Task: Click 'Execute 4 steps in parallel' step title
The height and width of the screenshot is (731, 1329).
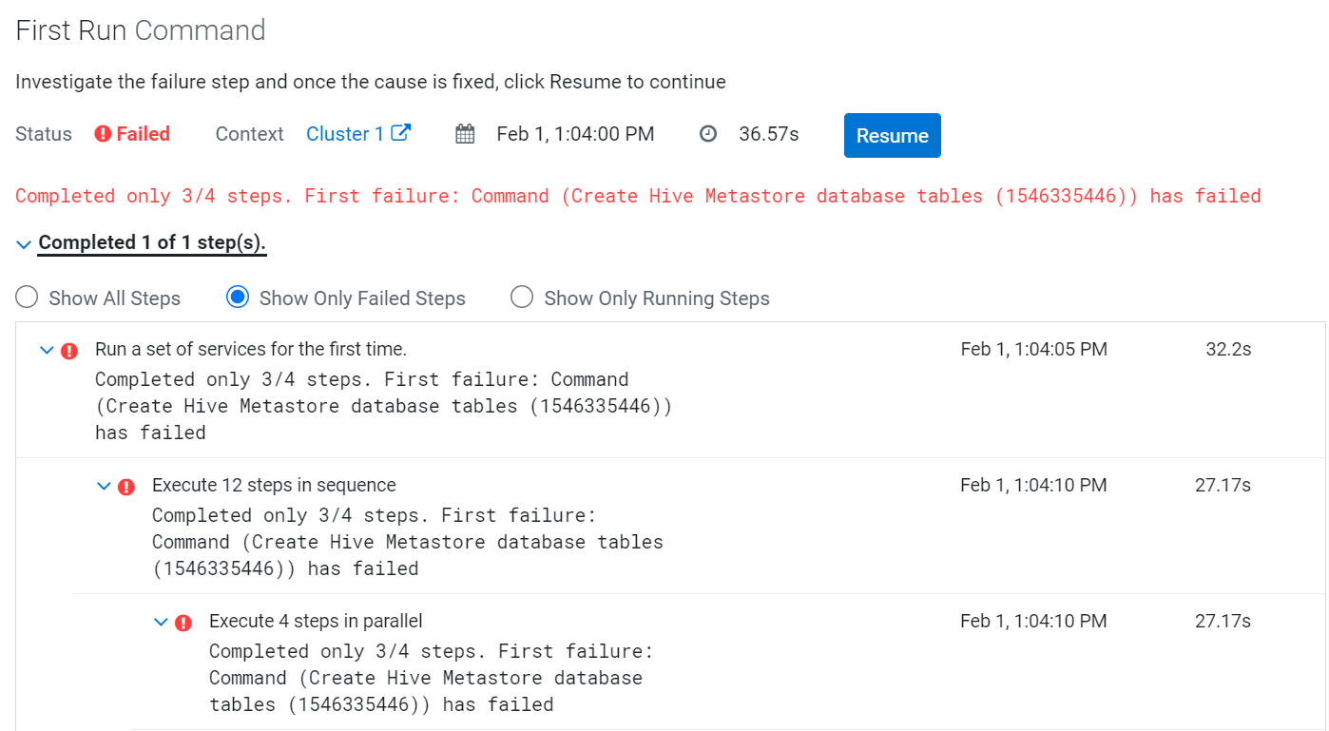Action: pyautogui.click(x=316, y=621)
